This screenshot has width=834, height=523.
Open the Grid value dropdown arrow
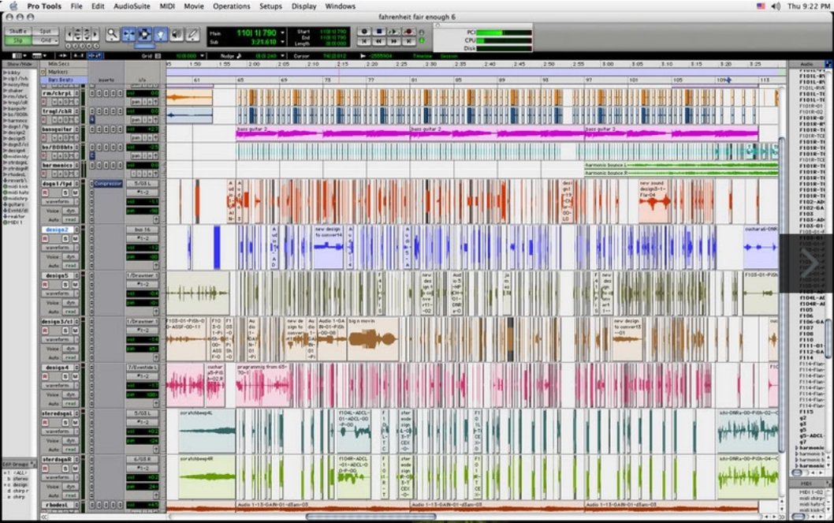click(202, 56)
